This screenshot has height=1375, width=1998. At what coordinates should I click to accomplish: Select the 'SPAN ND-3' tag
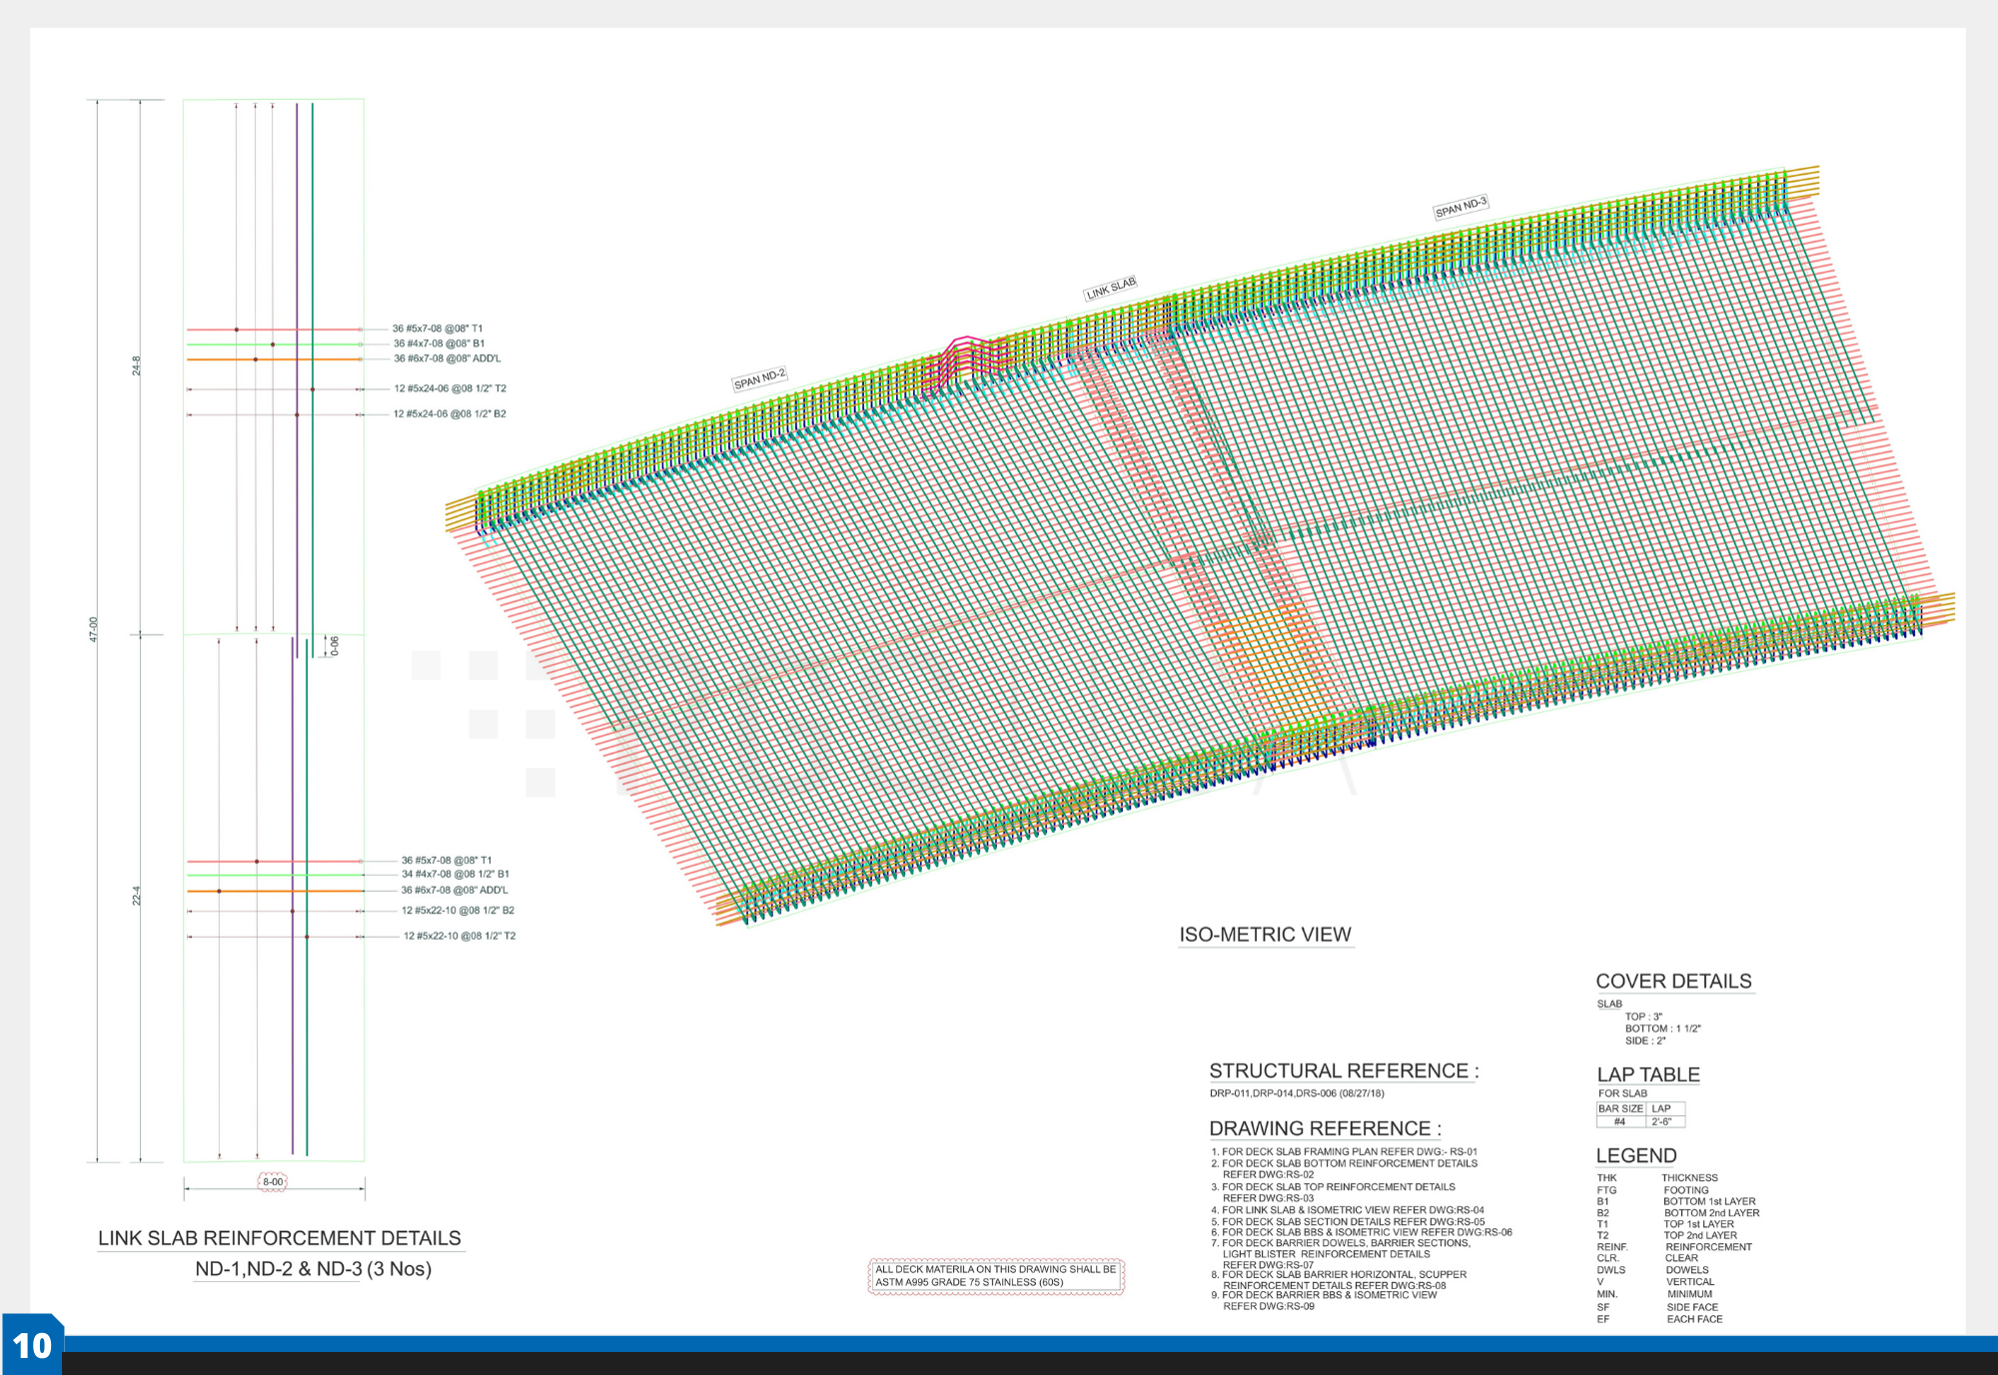1461,208
